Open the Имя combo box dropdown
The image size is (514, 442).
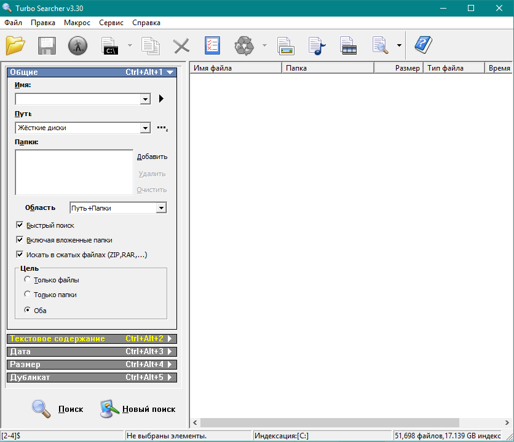point(145,99)
